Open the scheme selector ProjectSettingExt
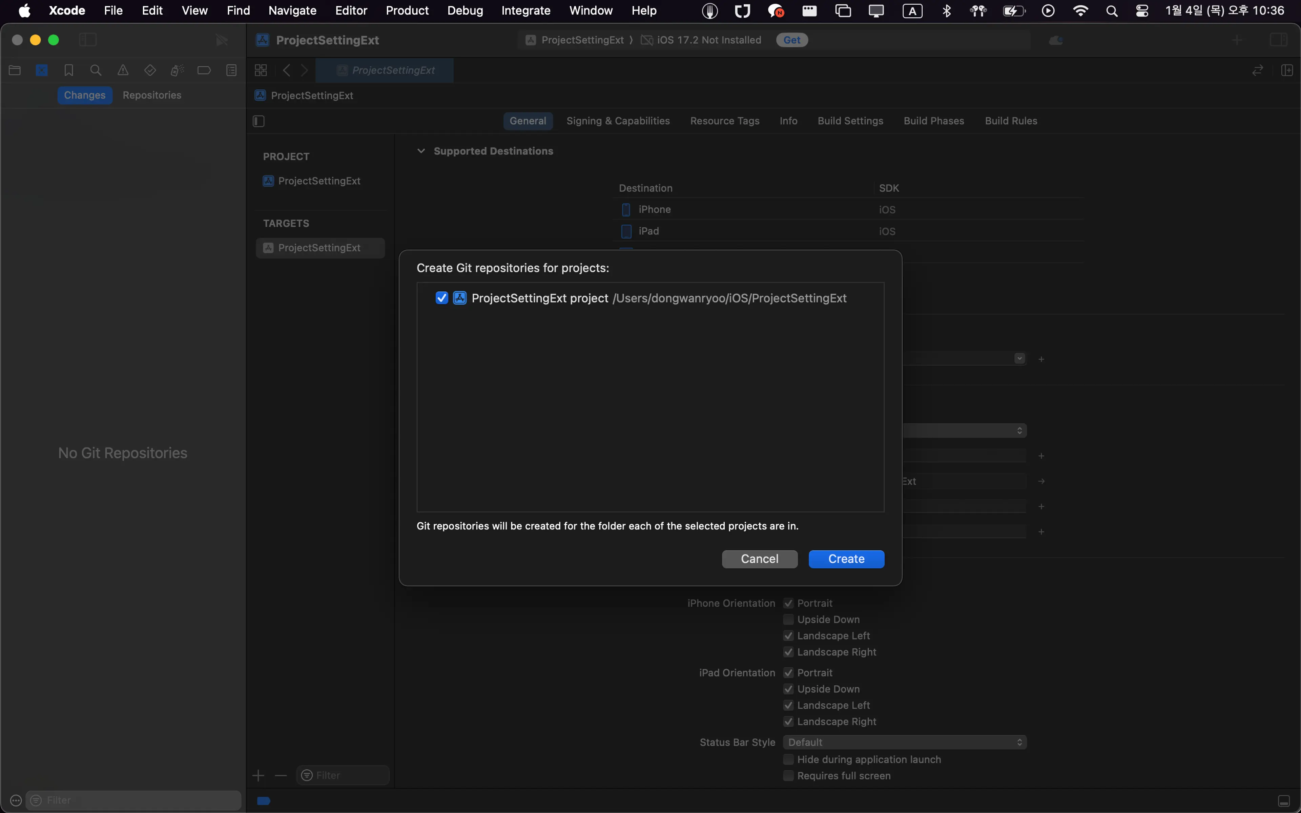Screen dimensions: 1301x813 [x=575, y=40]
